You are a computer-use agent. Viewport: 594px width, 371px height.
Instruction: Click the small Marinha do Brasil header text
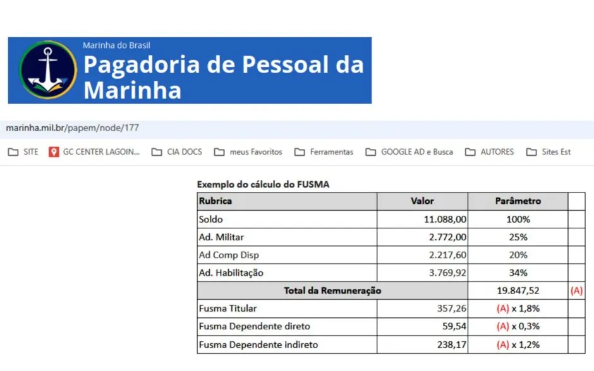[x=116, y=45]
